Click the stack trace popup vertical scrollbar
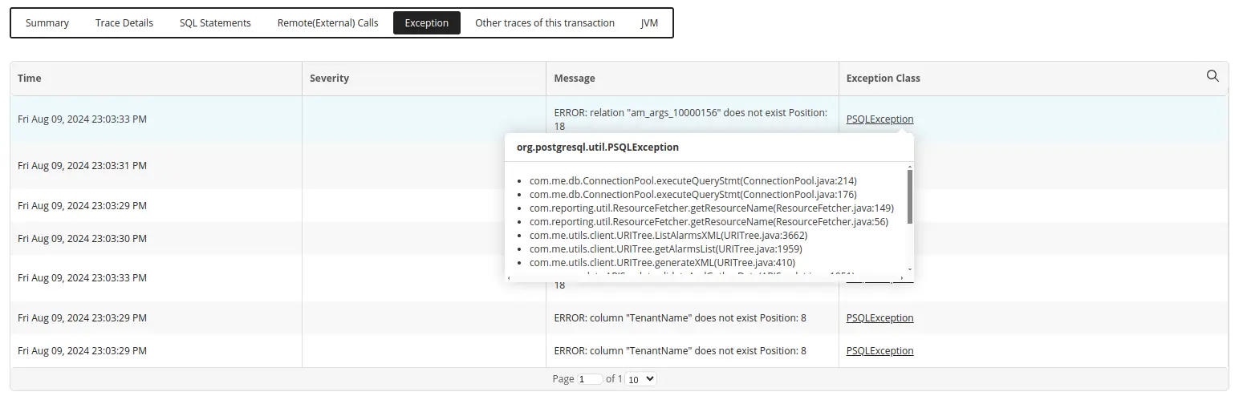 click(x=909, y=196)
